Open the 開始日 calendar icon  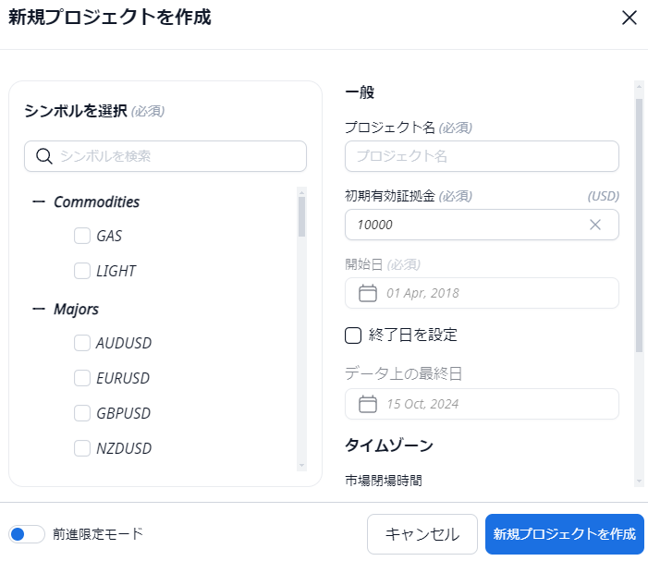(x=367, y=293)
